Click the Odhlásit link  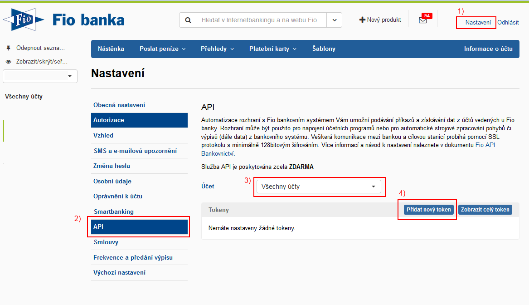coord(508,23)
